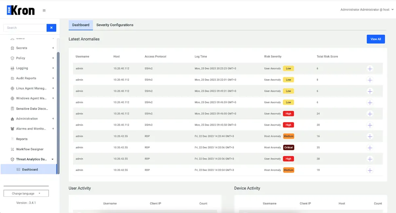
Task: Expand the Critical anomaly row with score 35
Action: coord(370,148)
